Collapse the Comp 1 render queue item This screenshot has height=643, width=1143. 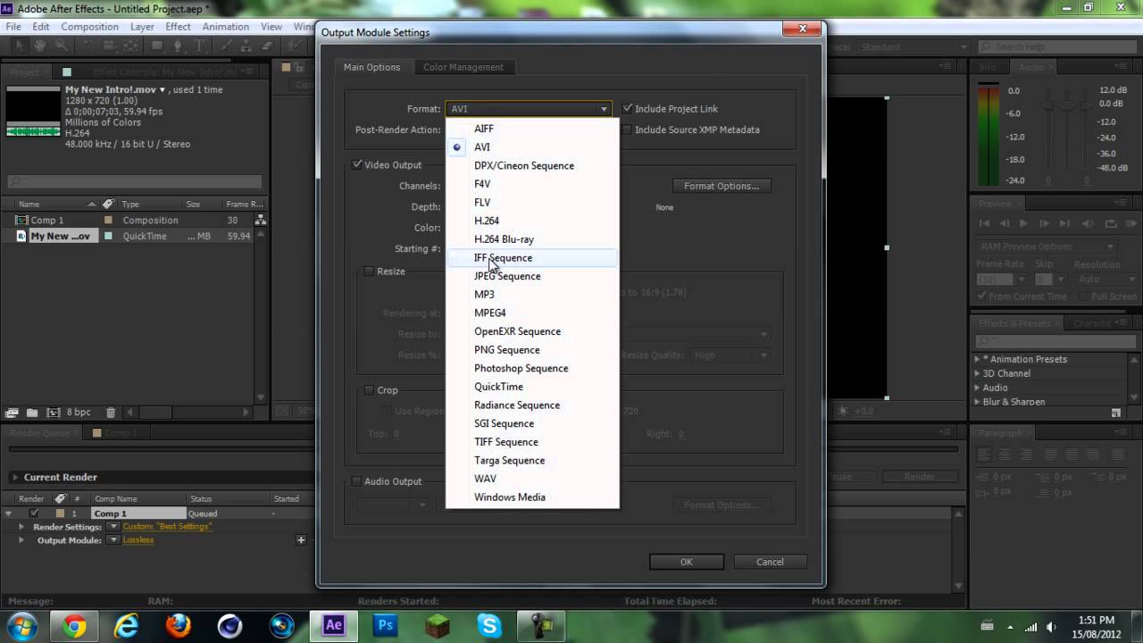coord(9,514)
